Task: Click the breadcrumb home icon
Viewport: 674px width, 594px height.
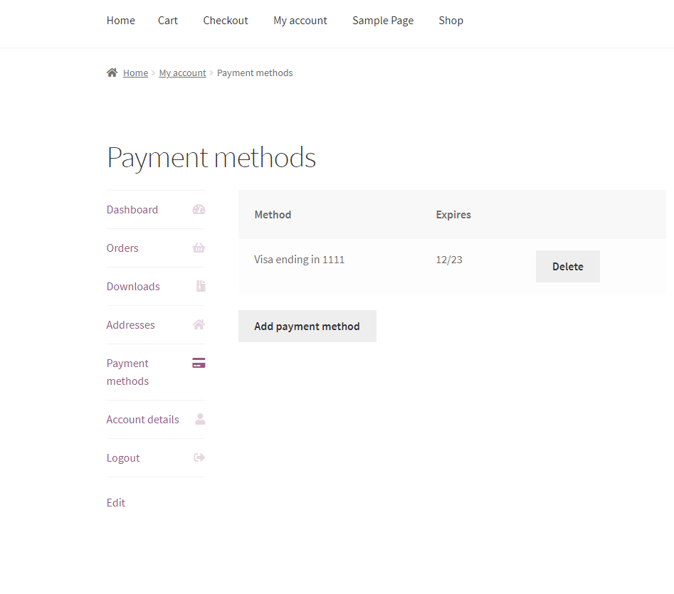Action: click(x=112, y=73)
